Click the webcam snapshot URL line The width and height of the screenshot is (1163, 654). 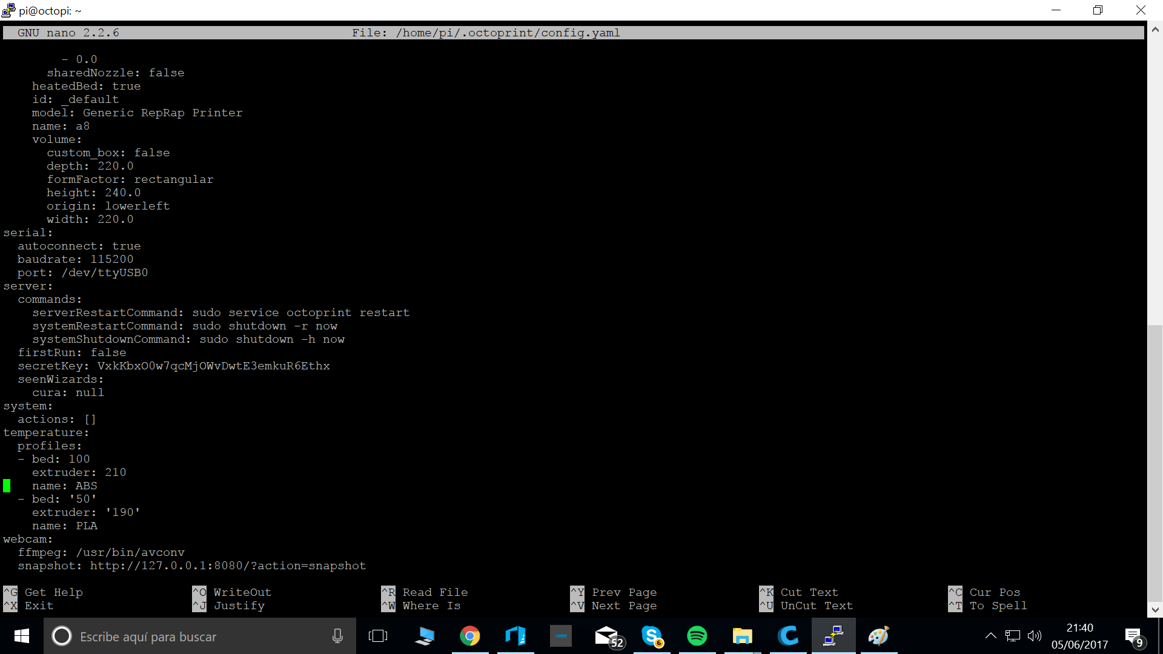(x=192, y=566)
